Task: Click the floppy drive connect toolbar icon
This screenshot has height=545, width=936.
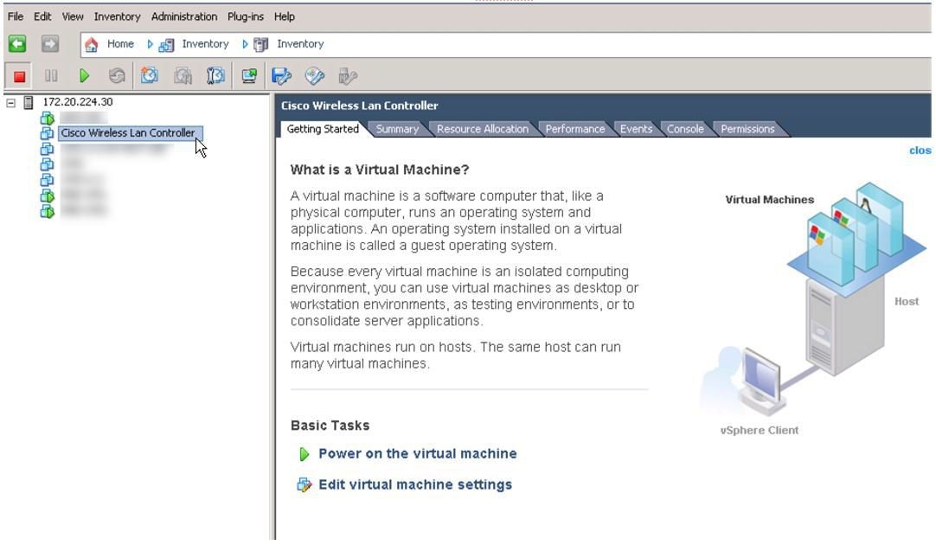Action: [x=281, y=76]
